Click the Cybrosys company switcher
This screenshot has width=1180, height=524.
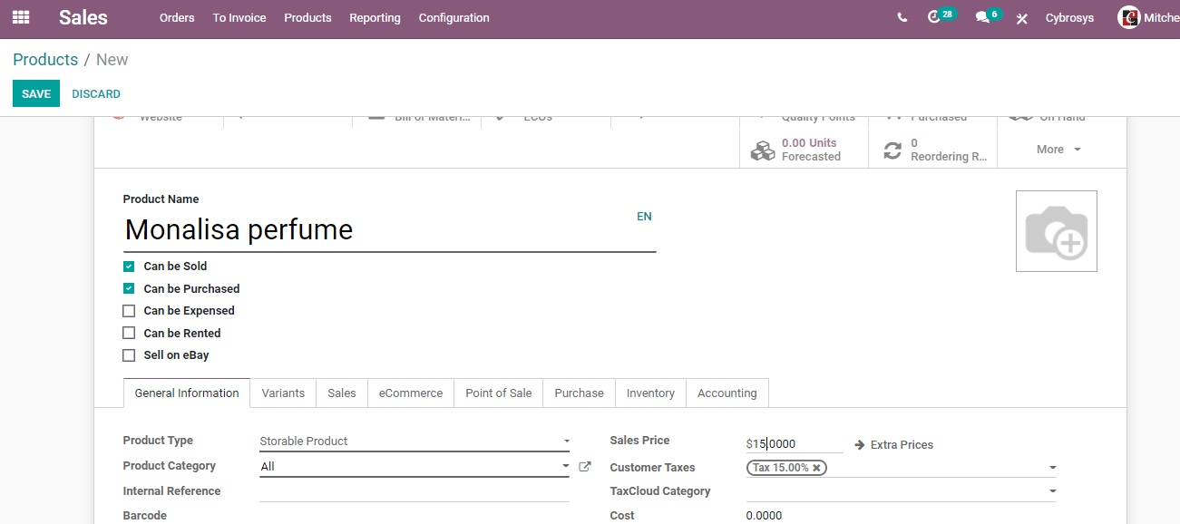tap(1069, 18)
